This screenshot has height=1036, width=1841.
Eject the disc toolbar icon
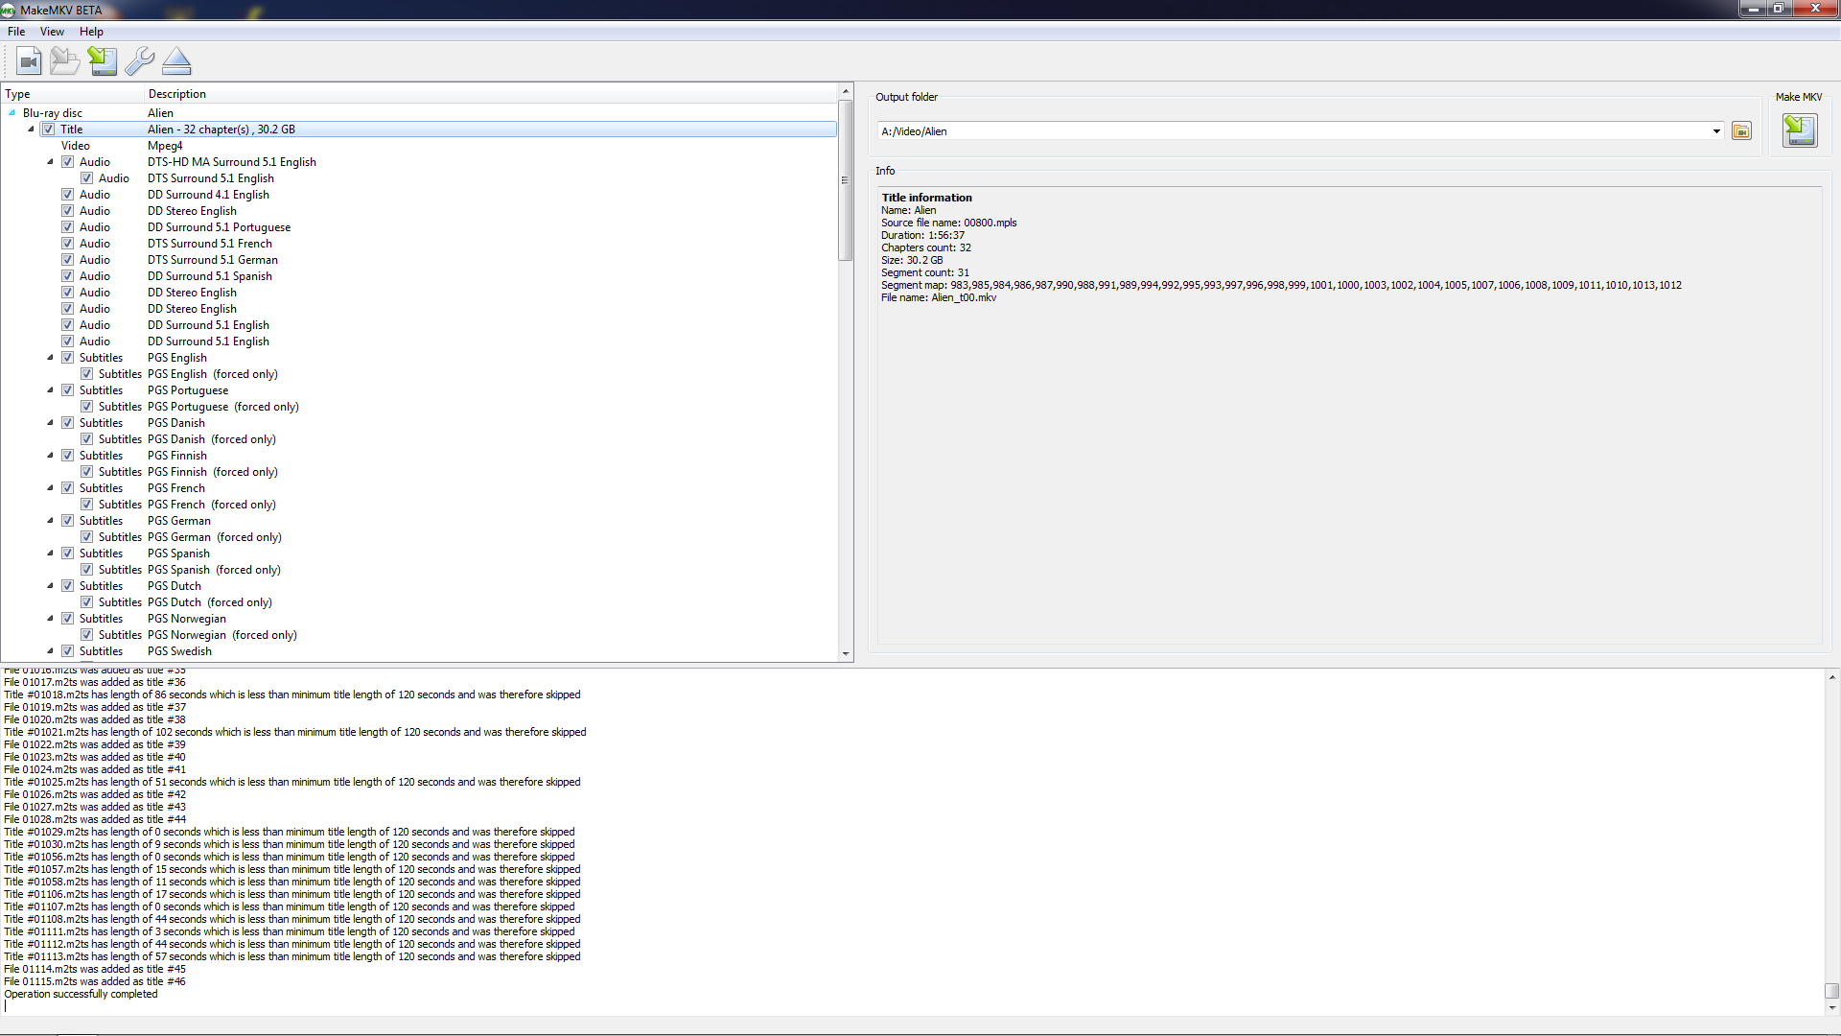[x=176, y=61]
